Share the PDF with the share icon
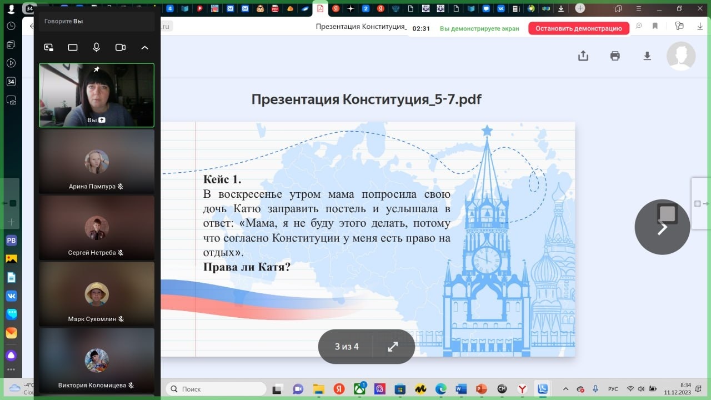Screen dimensions: 711x400 click(x=583, y=56)
